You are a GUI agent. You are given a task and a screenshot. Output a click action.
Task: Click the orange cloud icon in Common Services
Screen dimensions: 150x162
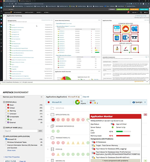coord(126,29)
